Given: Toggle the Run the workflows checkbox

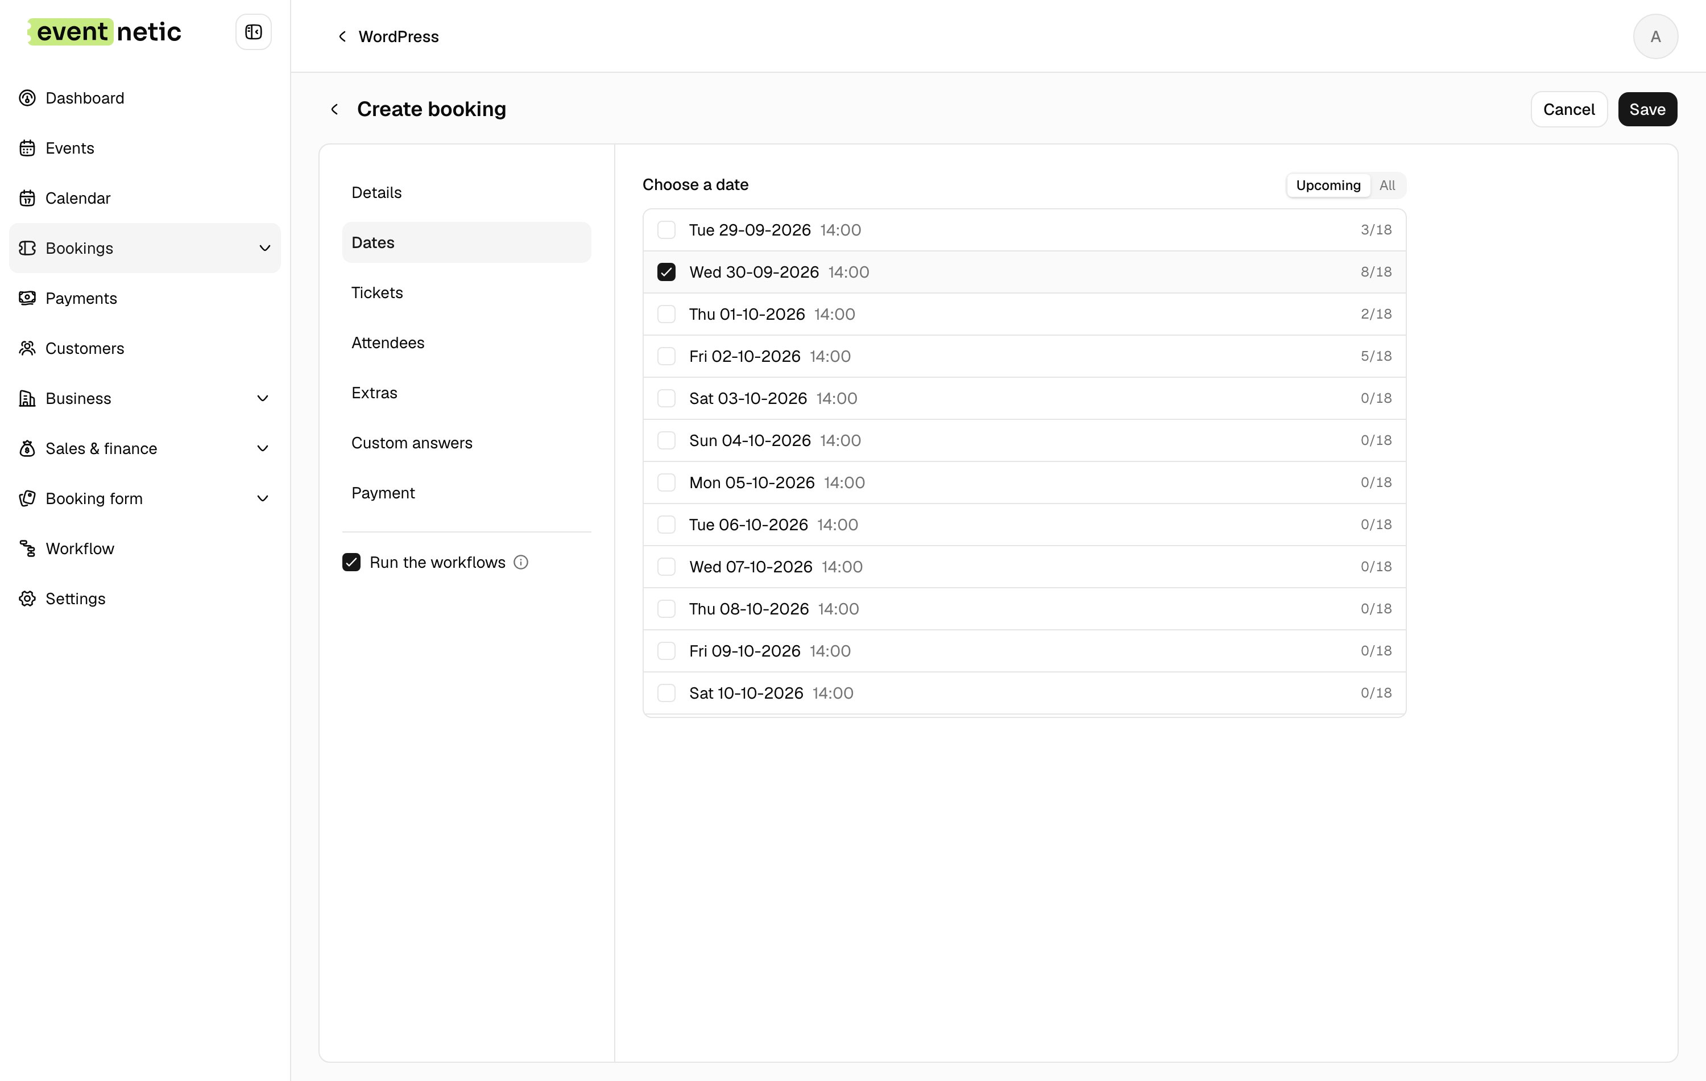Looking at the screenshot, I should click(x=351, y=562).
